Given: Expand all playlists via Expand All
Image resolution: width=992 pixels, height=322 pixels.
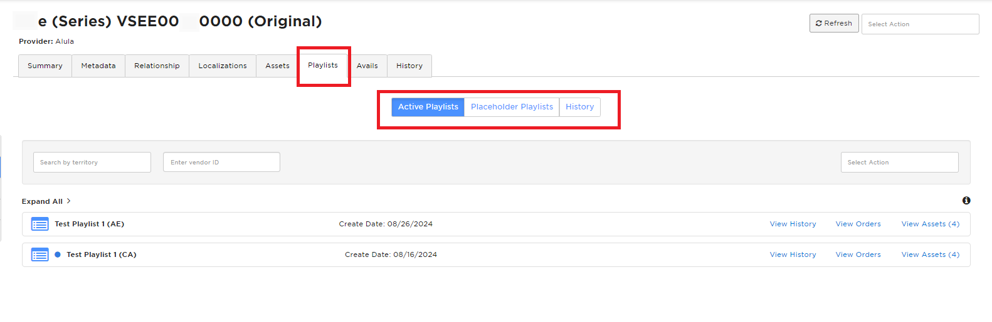Looking at the screenshot, I should click(46, 201).
